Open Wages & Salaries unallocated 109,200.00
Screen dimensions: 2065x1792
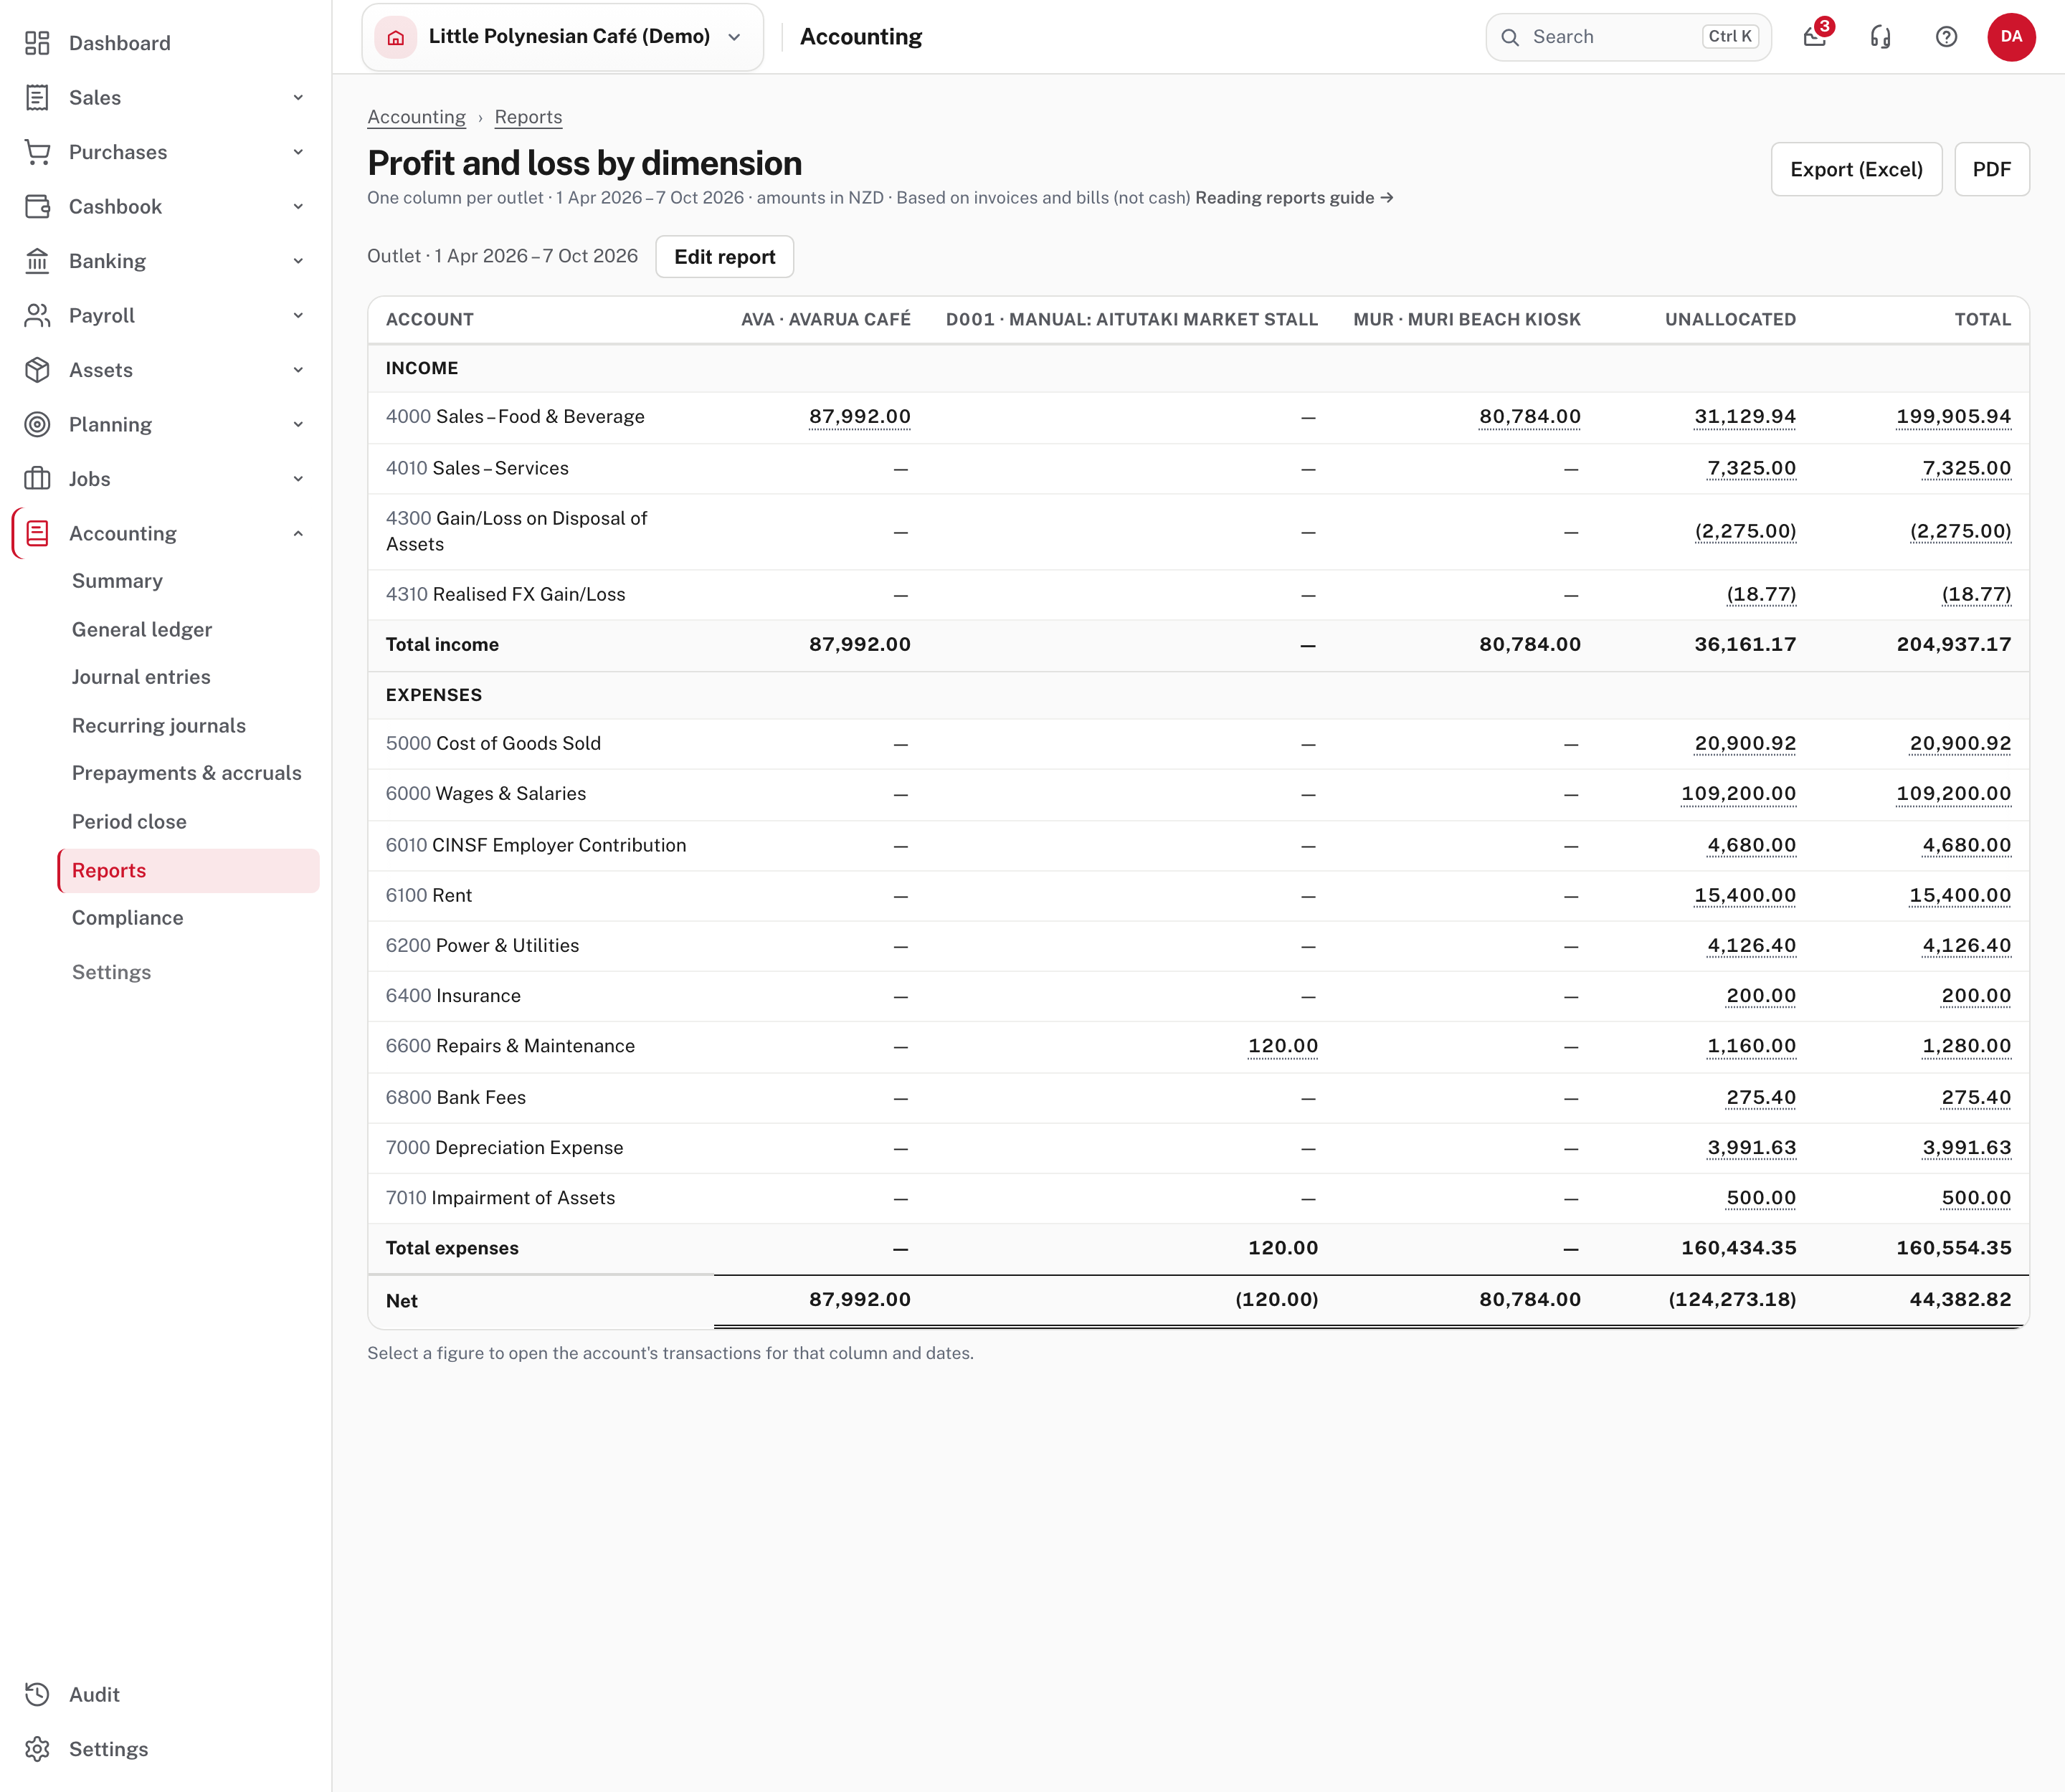click(x=1738, y=794)
